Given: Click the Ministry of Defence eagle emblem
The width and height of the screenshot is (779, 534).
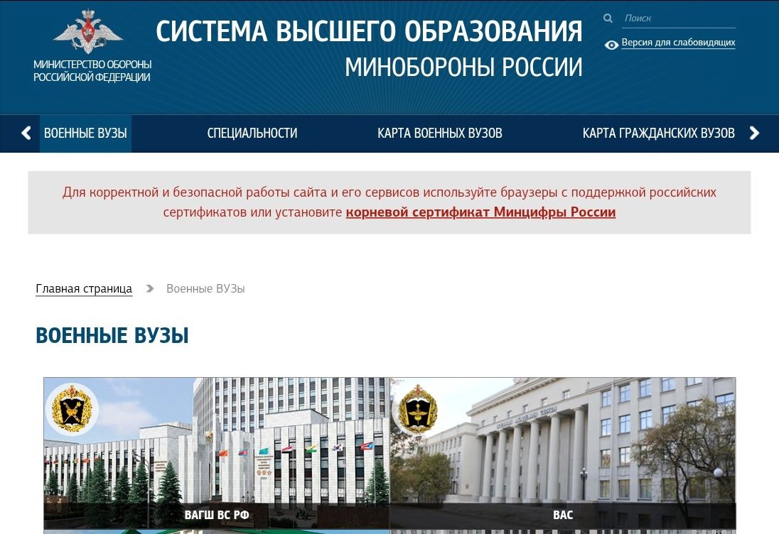Looking at the screenshot, I should [x=88, y=31].
